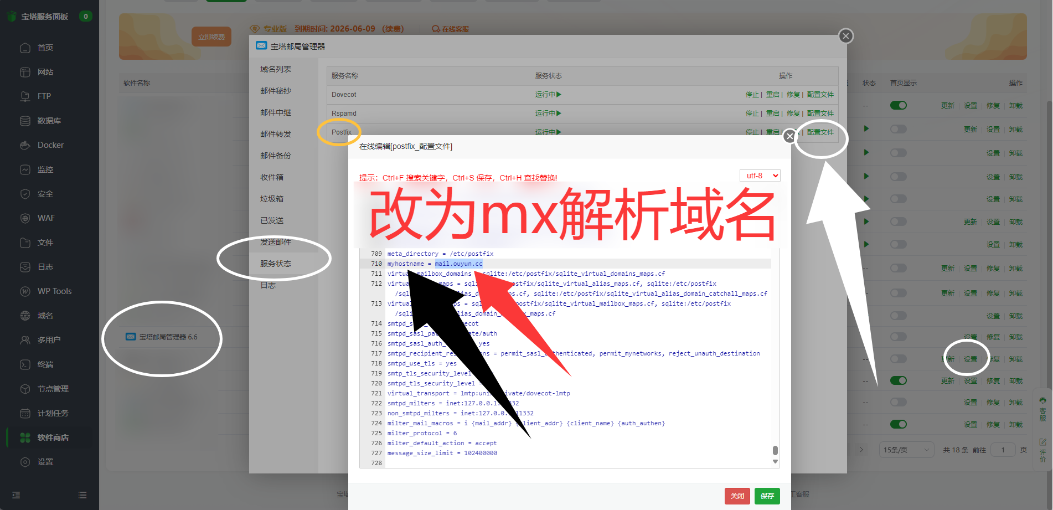Click the 节点管理 cube icon
1053x510 pixels.
click(x=25, y=389)
